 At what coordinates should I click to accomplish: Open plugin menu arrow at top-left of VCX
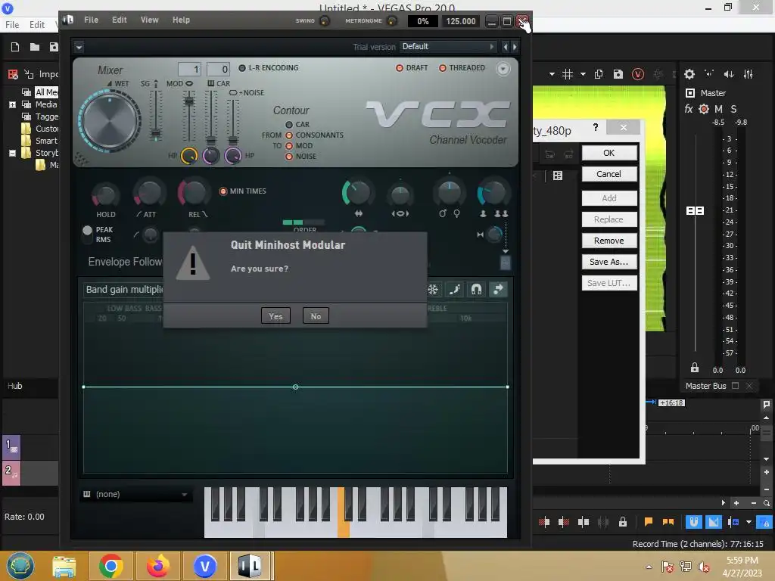point(79,48)
